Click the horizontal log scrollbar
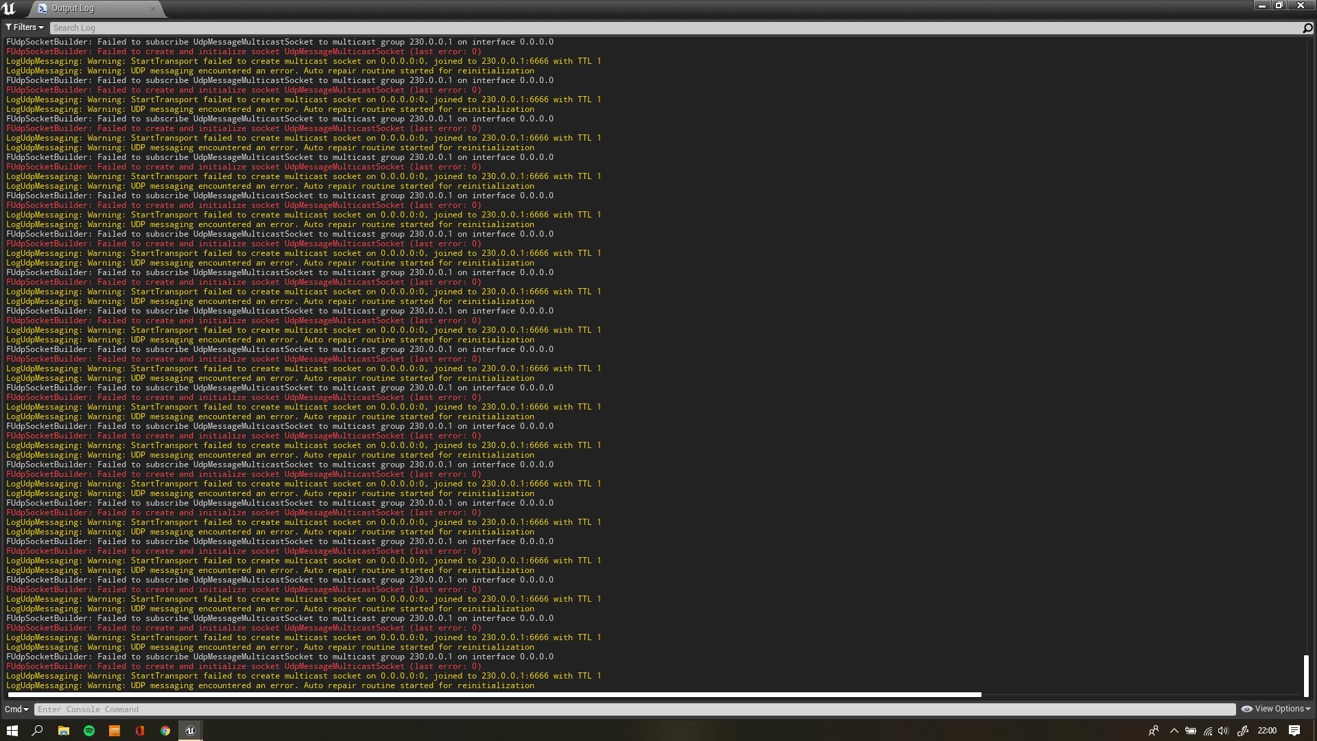Screen dimensions: 1317x741 [494, 695]
